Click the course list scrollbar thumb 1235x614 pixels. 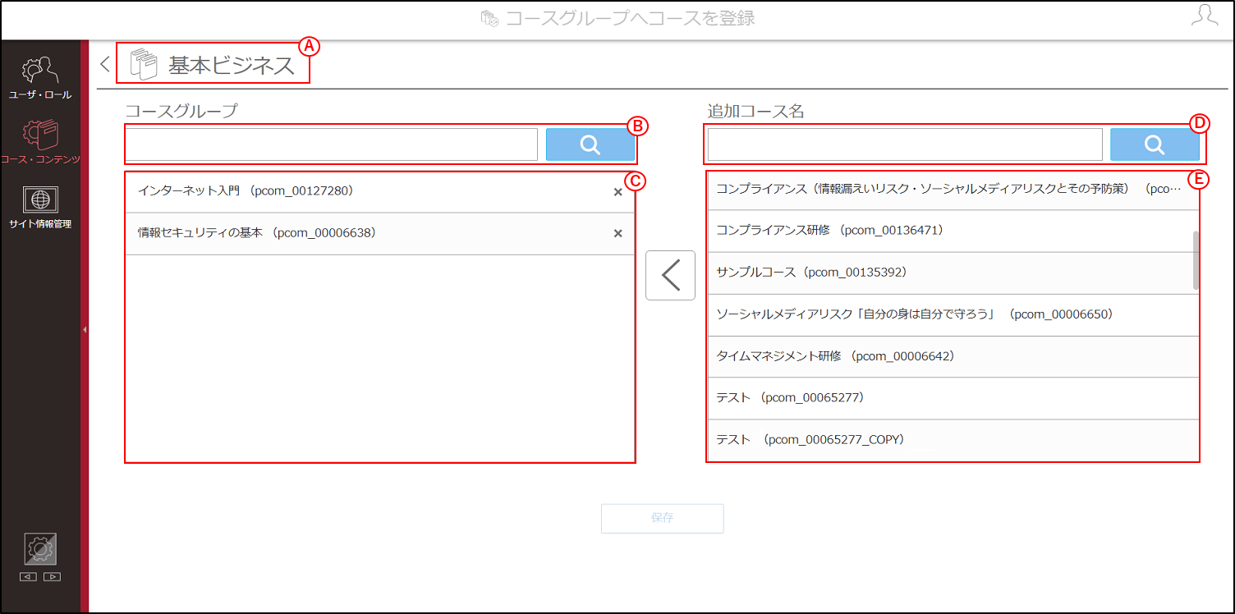tap(1196, 260)
